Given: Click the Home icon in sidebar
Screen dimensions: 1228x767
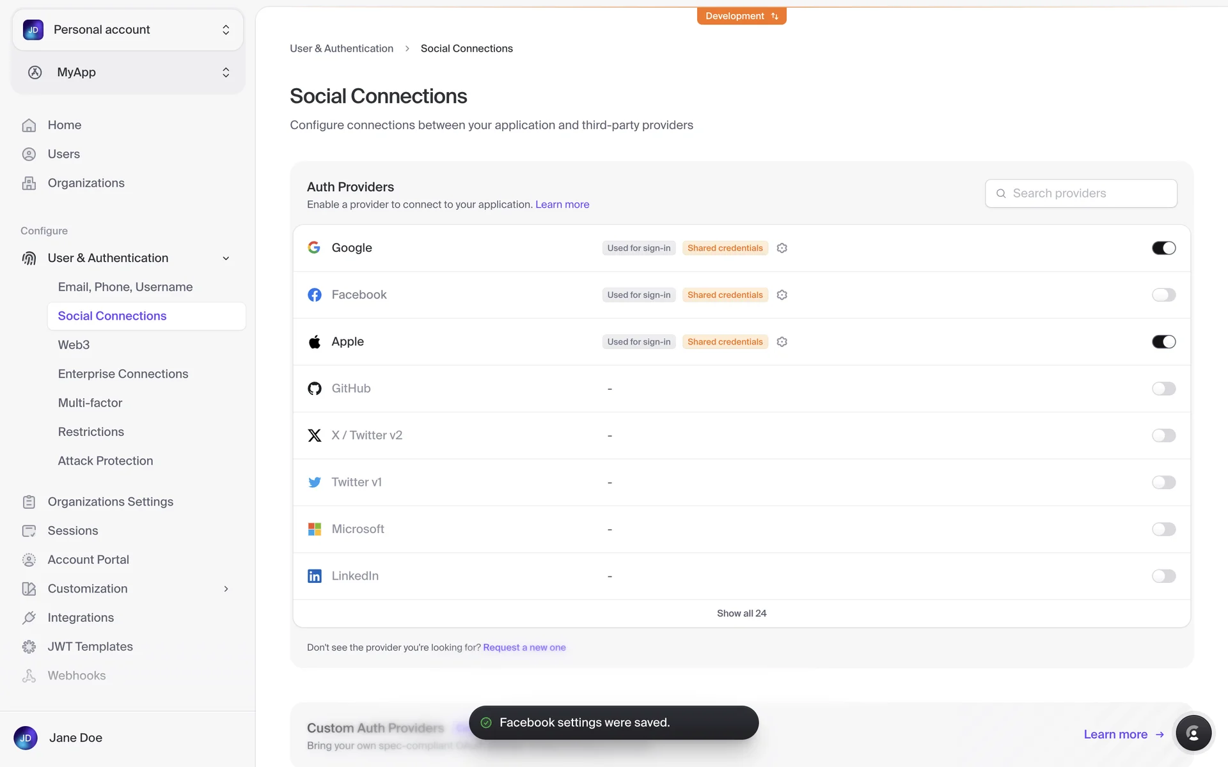Looking at the screenshot, I should pyautogui.click(x=29, y=125).
